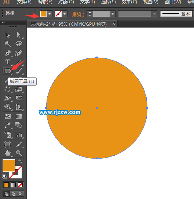
Task: Select the Pen tool
Action: coord(8,53)
